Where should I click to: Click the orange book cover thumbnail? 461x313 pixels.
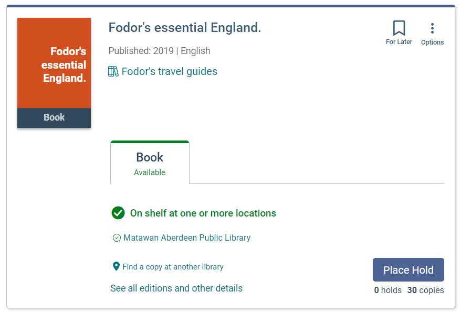[x=54, y=63]
